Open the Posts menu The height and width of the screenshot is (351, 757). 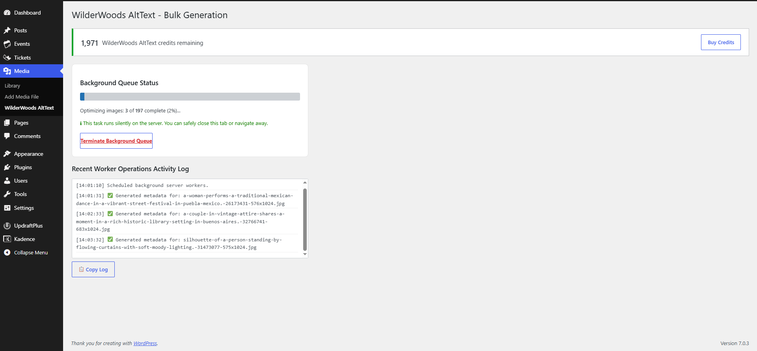[x=21, y=30]
